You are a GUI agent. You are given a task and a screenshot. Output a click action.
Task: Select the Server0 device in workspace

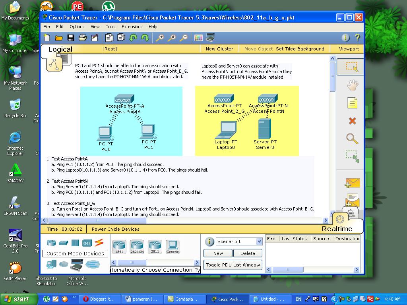coord(265,129)
